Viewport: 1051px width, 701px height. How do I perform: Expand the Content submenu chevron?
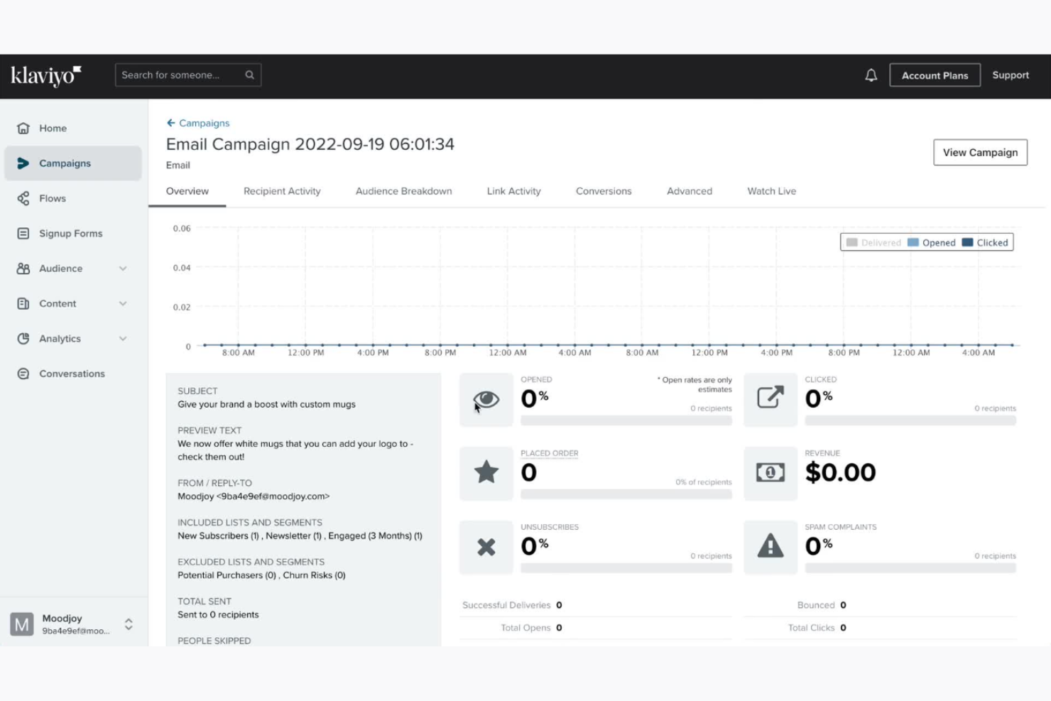coord(123,303)
